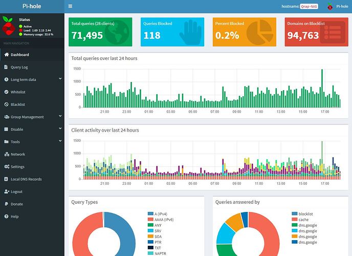Screen dimensions: 352x256
Task: Select Logout from the sidebar
Action: pos(16,191)
